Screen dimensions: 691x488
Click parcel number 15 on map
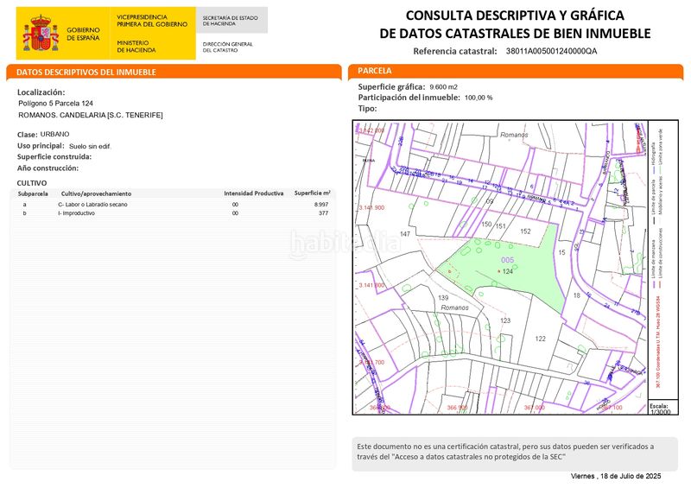tap(561, 252)
